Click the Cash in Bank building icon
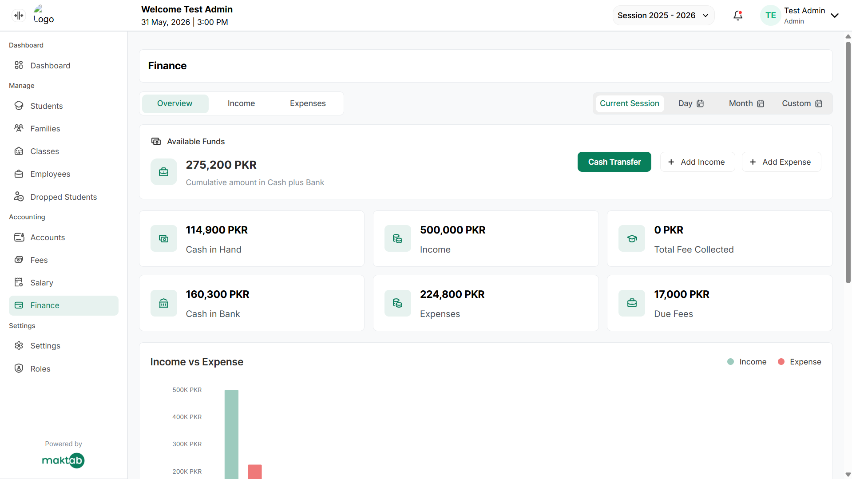Image resolution: width=852 pixels, height=479 pixels. coord(164,303)
